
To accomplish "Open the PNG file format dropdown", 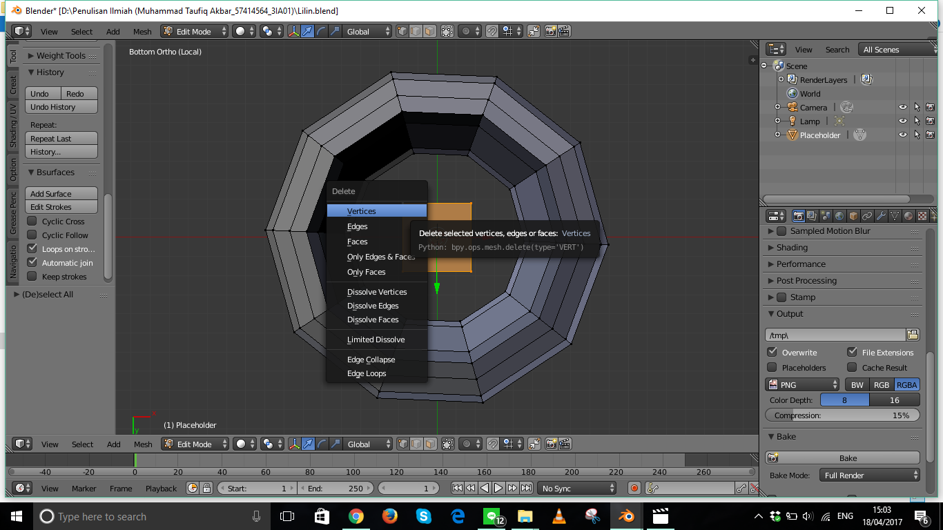I will click(x=803, y=384).
